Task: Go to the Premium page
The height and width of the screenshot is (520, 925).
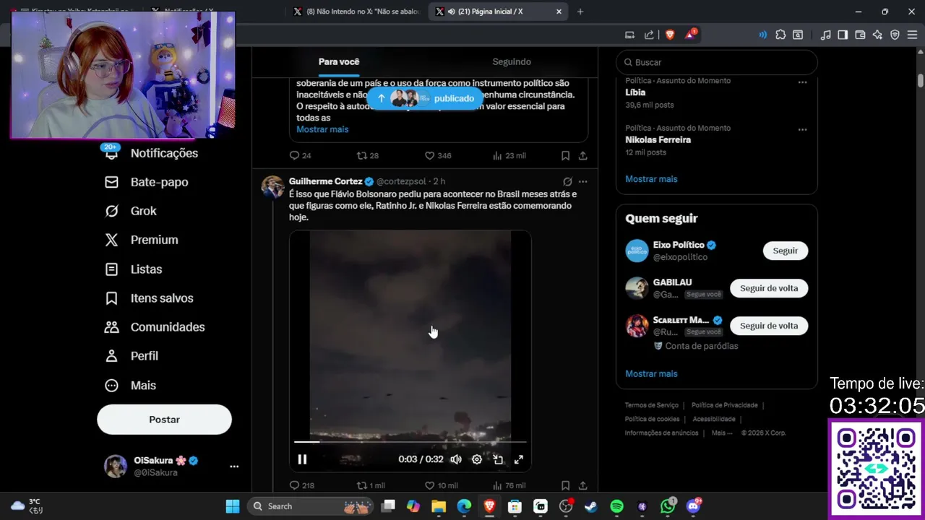Action: coord(142,240)
